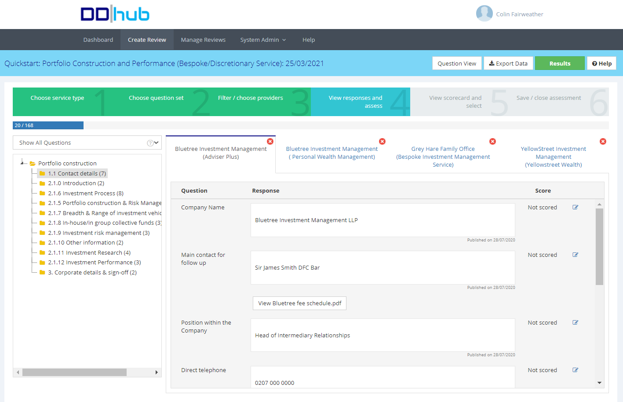Open Help in navigation bar
Viewport: 623px width, 402px height.
click(x=309, y=40)
